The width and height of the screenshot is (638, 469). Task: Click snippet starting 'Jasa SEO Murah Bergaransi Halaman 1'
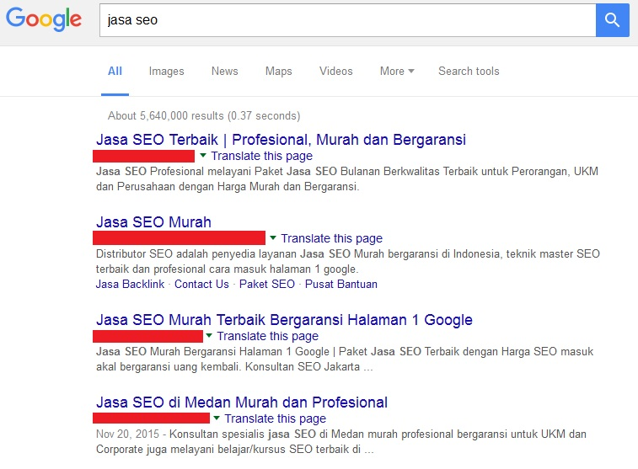(x=345, y=360)
